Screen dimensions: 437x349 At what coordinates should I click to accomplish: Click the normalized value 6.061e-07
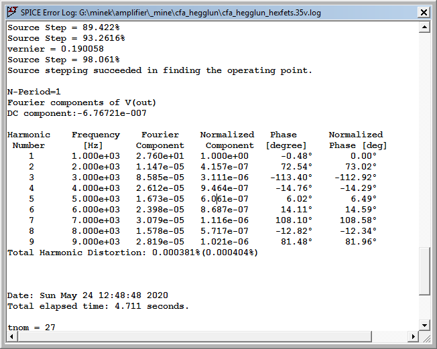pyautogui.click(x=225, y=199)
